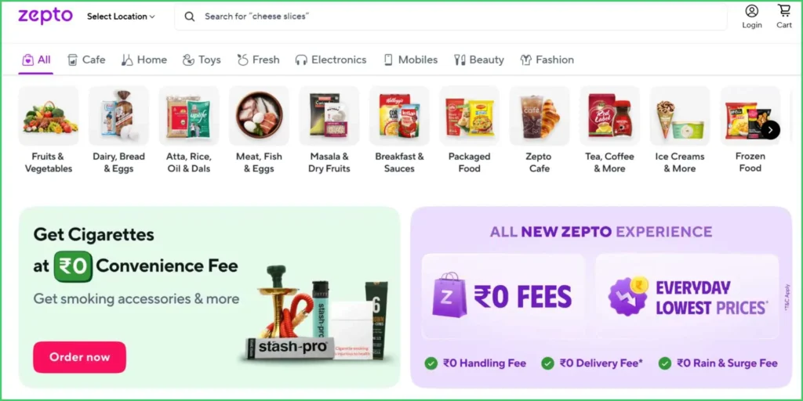Screen dimensions: 803x401
Task: Open the Login profile icon
Action: tap(752, 11)
